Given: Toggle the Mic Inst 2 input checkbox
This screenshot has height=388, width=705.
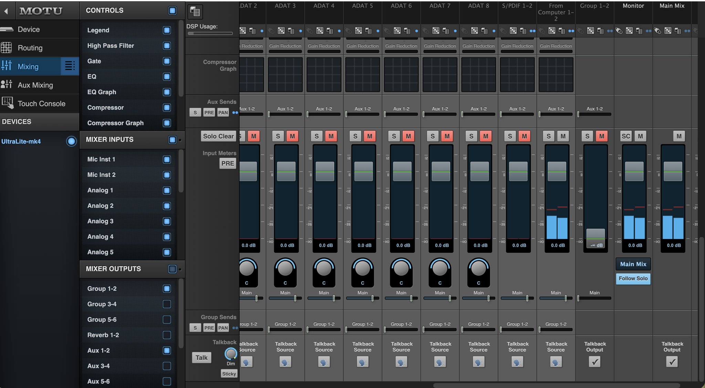Looking at the screenshot, I should pyautogui.click(x=167, y=175).
